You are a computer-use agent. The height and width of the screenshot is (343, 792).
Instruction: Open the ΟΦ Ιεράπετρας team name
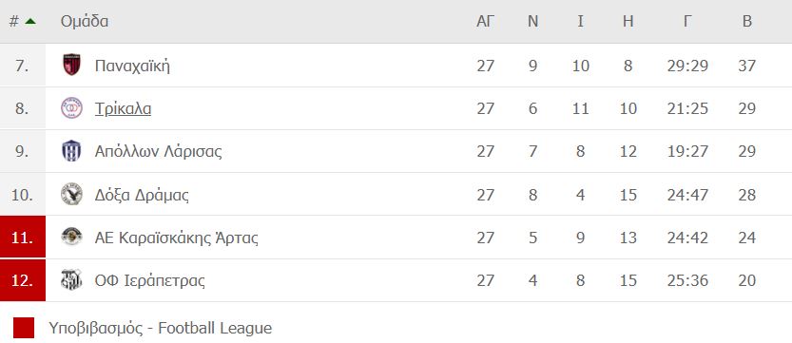point(150,280)
